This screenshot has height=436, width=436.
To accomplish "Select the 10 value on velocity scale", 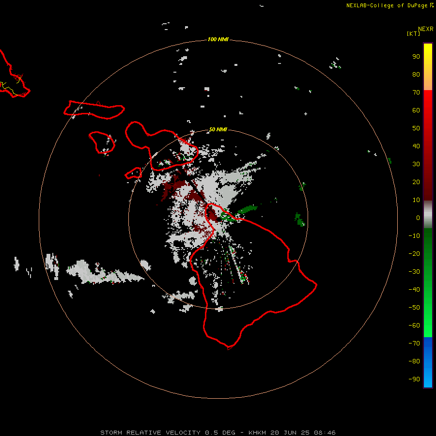I will tap(416, 200).
